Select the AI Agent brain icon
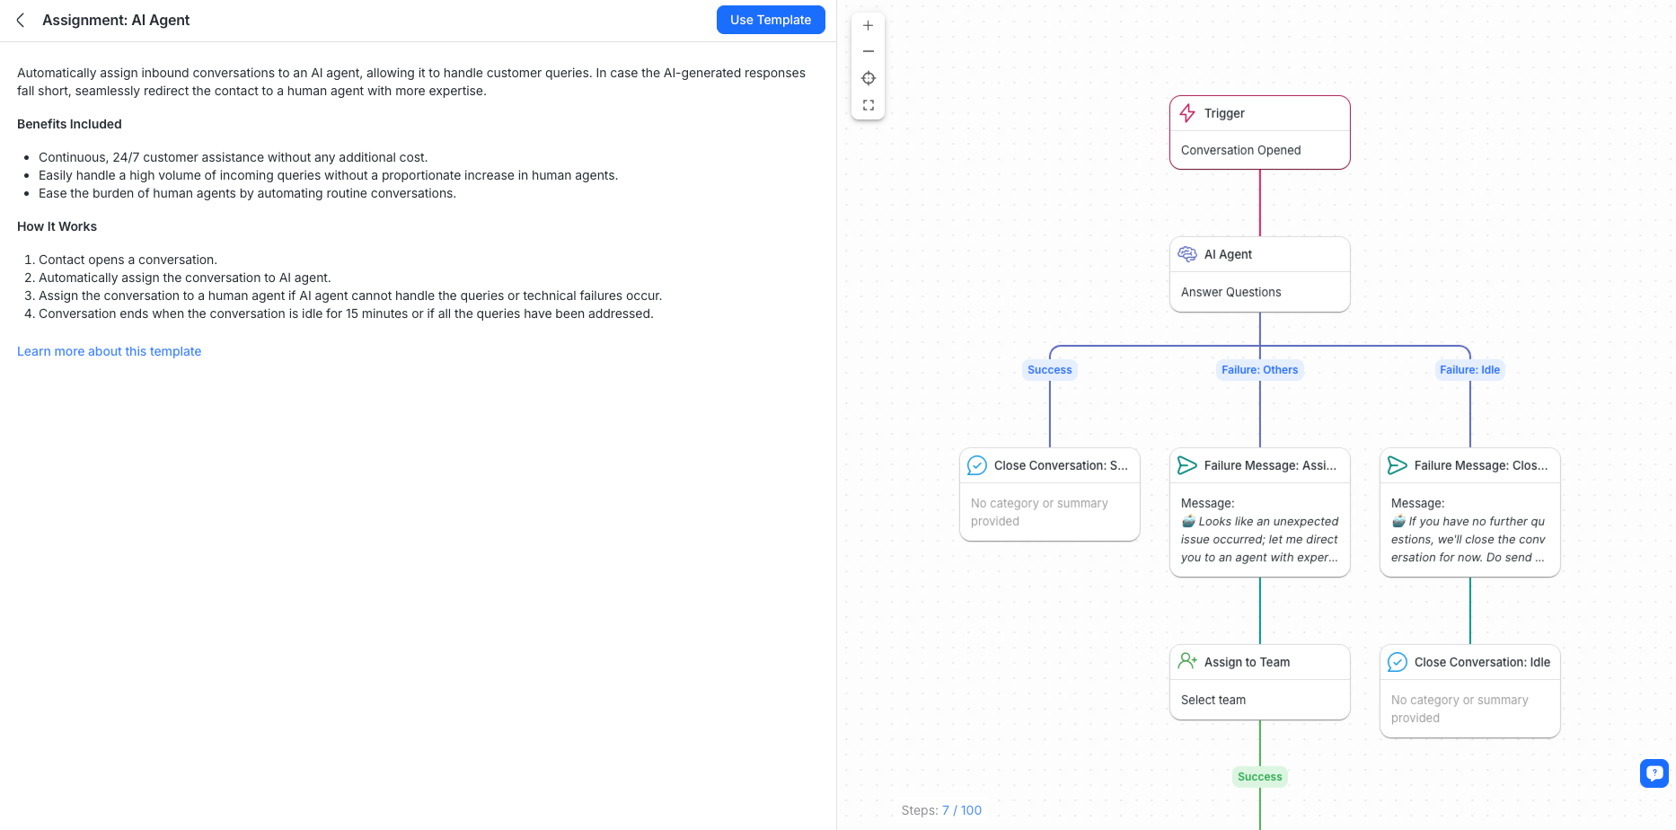Viewport: 1676px width, 830px height. click(x=1187, y=254)
